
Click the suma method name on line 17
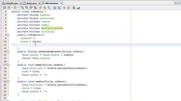point(38,65)
